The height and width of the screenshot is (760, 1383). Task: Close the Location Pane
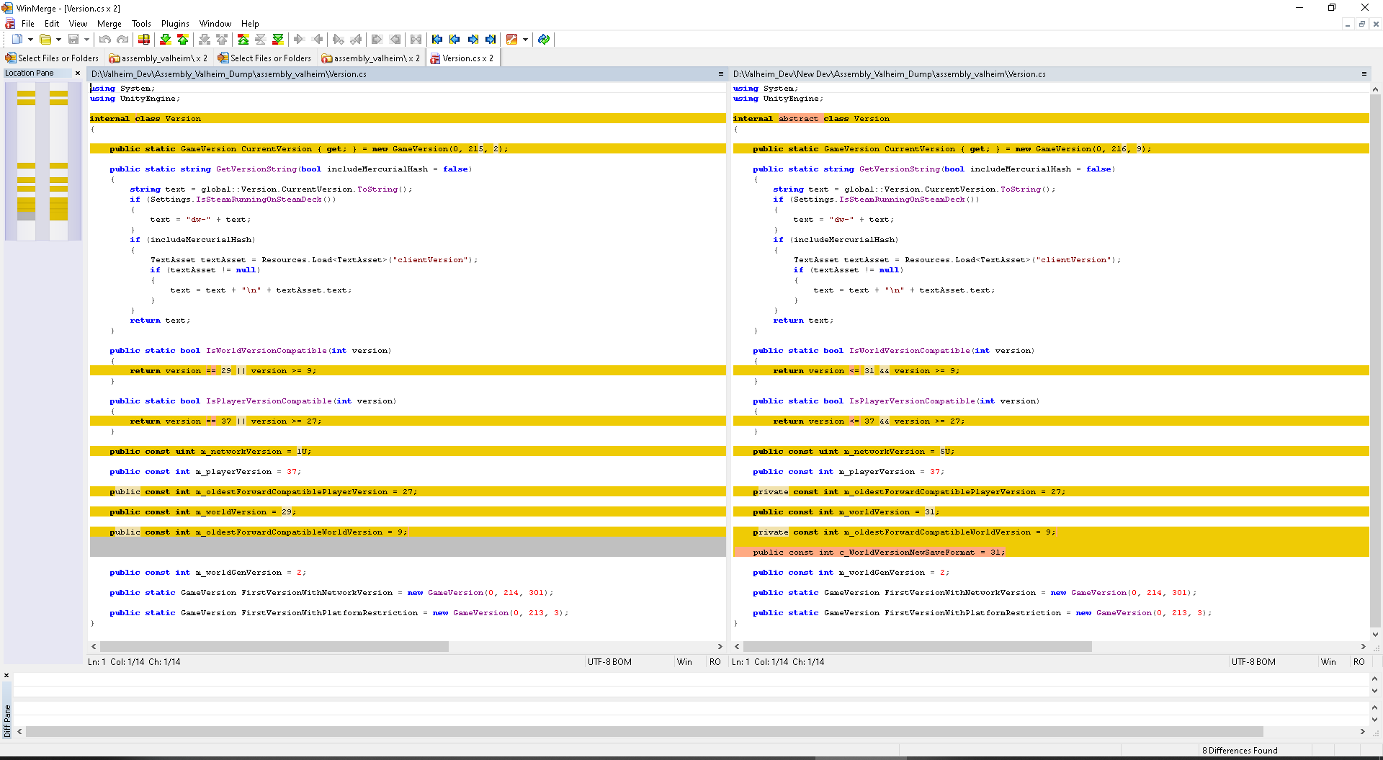(78, 73)
